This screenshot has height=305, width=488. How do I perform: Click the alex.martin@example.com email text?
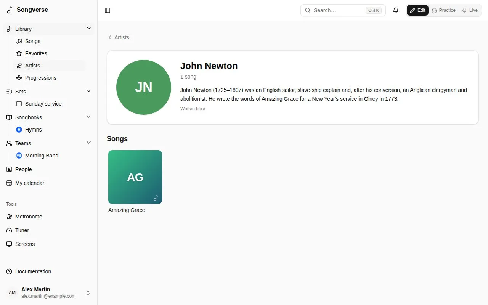coord(48,296)
